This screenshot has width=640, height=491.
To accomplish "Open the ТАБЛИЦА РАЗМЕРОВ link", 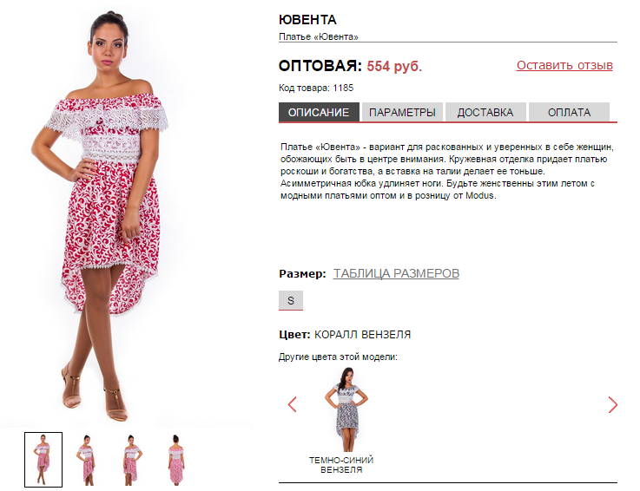I will tap(396, 273).
